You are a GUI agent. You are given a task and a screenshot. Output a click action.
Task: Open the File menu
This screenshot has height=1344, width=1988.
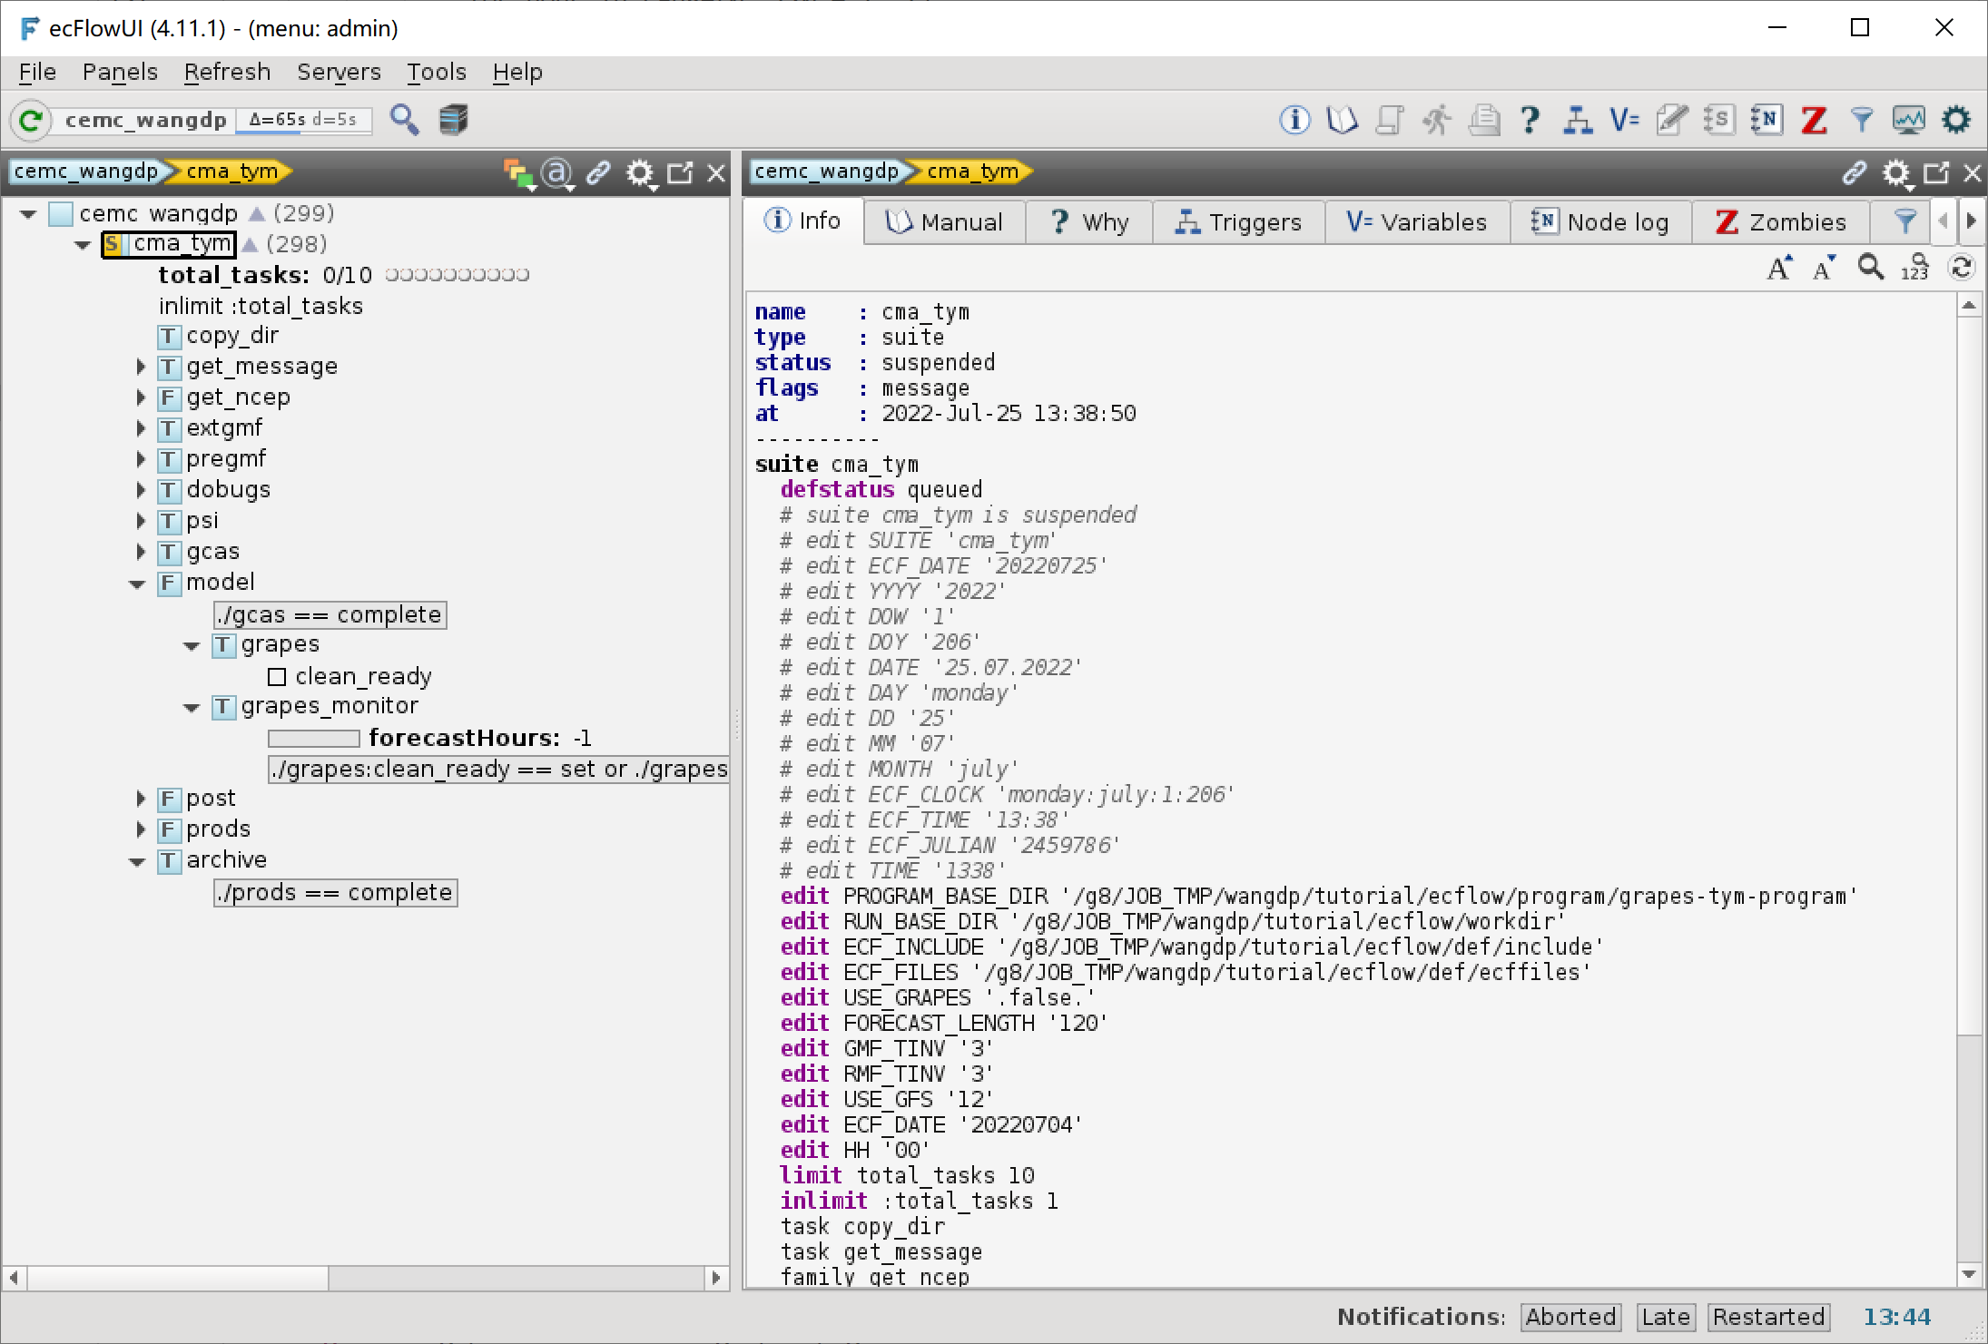click(37, 72)
